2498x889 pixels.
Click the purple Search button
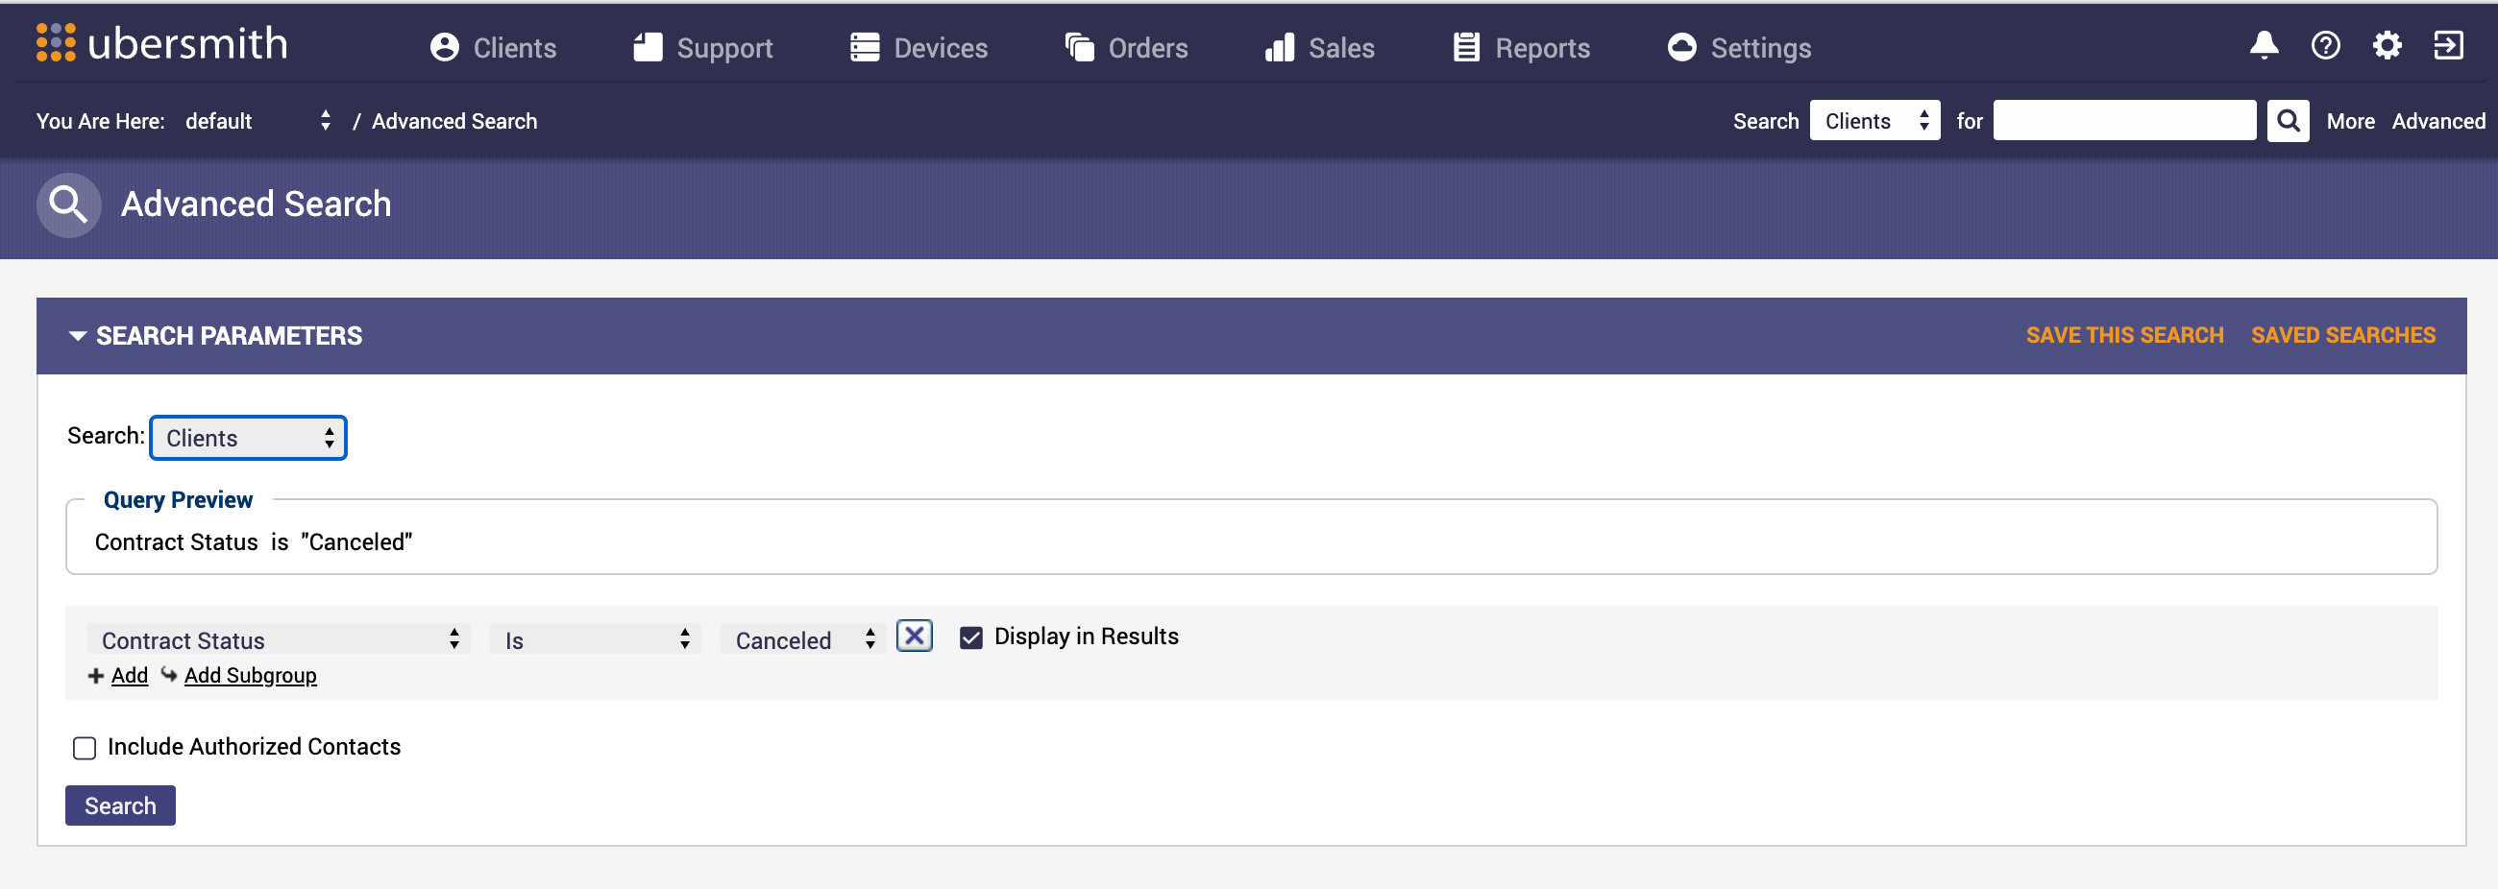(x=120, y=805)
